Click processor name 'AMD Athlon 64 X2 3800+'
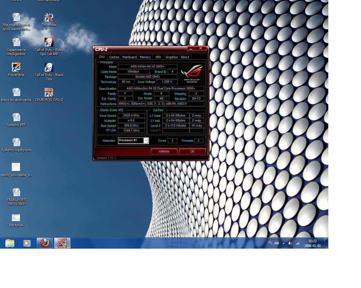The height and width of the screenshot is (288, 361). tap(148, 66)
